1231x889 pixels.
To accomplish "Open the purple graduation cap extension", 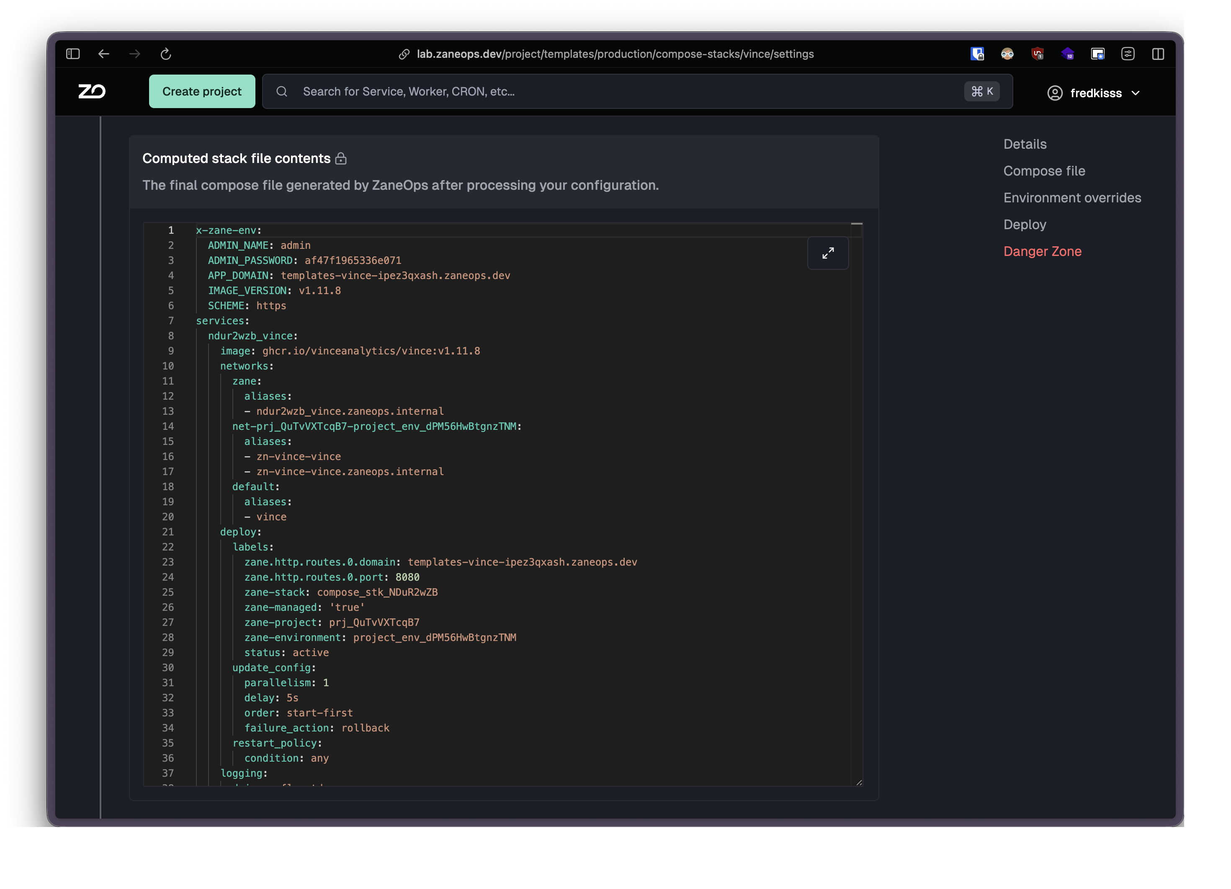I will [x=1068, y=54].
